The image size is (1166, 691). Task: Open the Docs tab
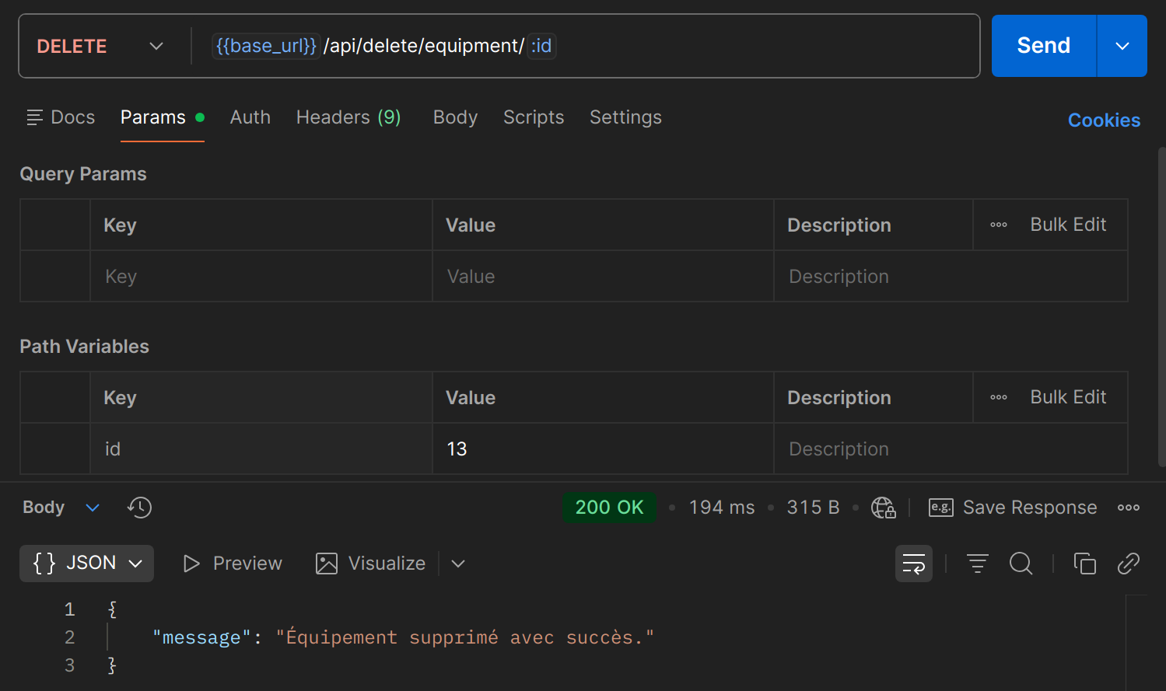pos(61,117)
